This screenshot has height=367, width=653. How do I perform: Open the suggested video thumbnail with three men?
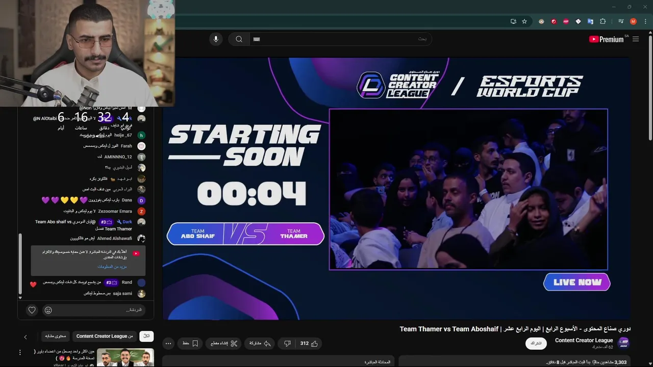[125, 357]
